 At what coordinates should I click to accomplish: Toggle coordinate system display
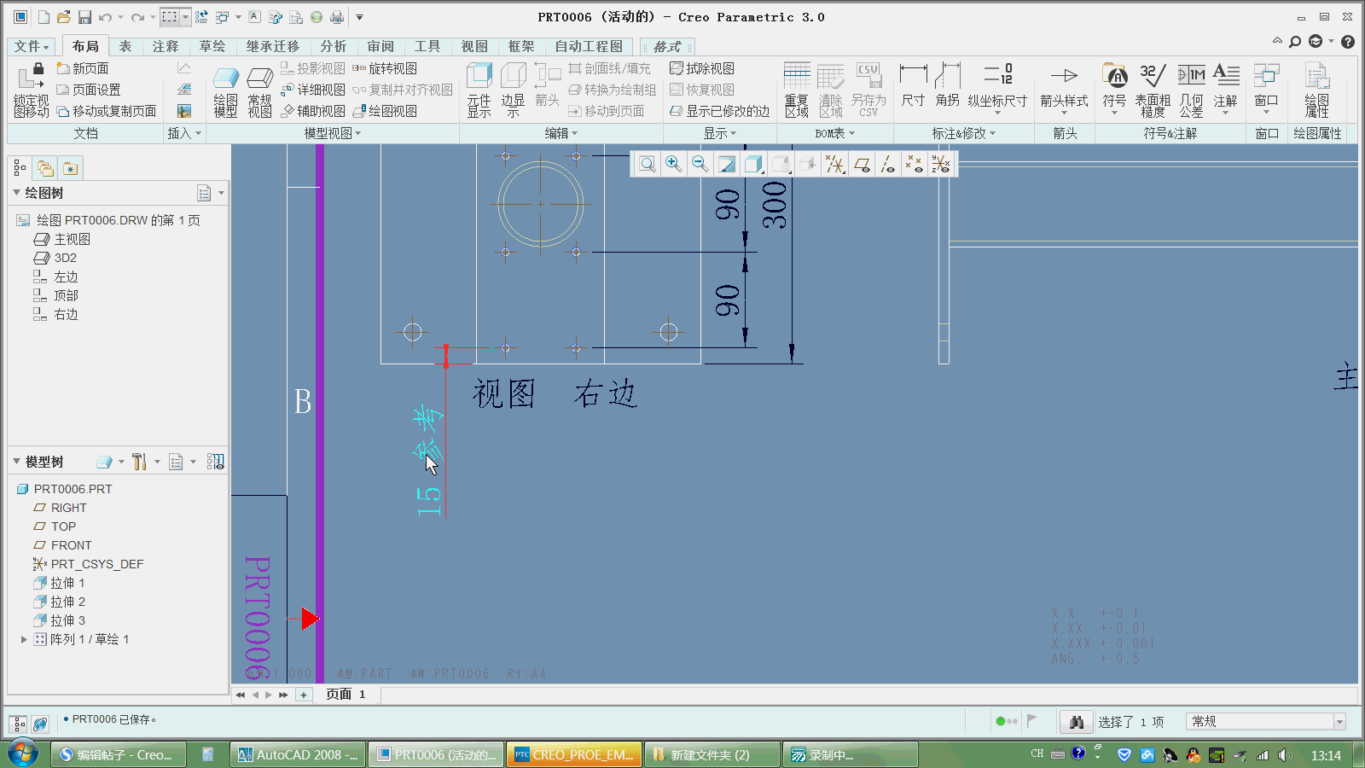click(x=941, y=164)
